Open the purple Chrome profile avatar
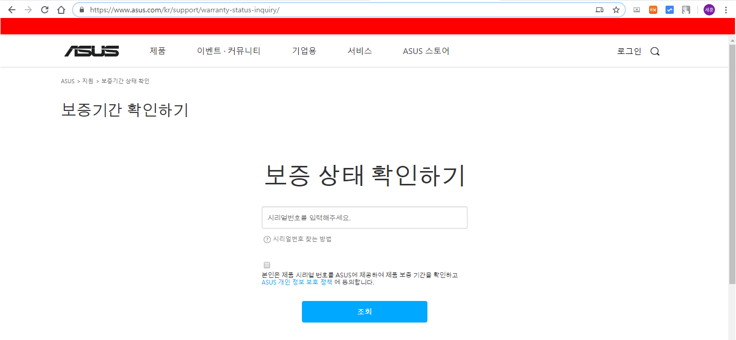This screenshot has height=340, width=736. (x=709, y=10)
